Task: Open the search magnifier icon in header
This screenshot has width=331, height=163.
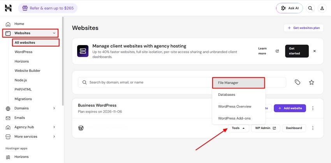Action: pyautogui.click(x=310, y=8)
